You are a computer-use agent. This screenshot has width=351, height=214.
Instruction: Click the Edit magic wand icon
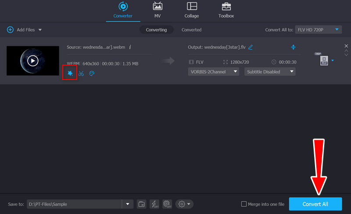point(70,73)
